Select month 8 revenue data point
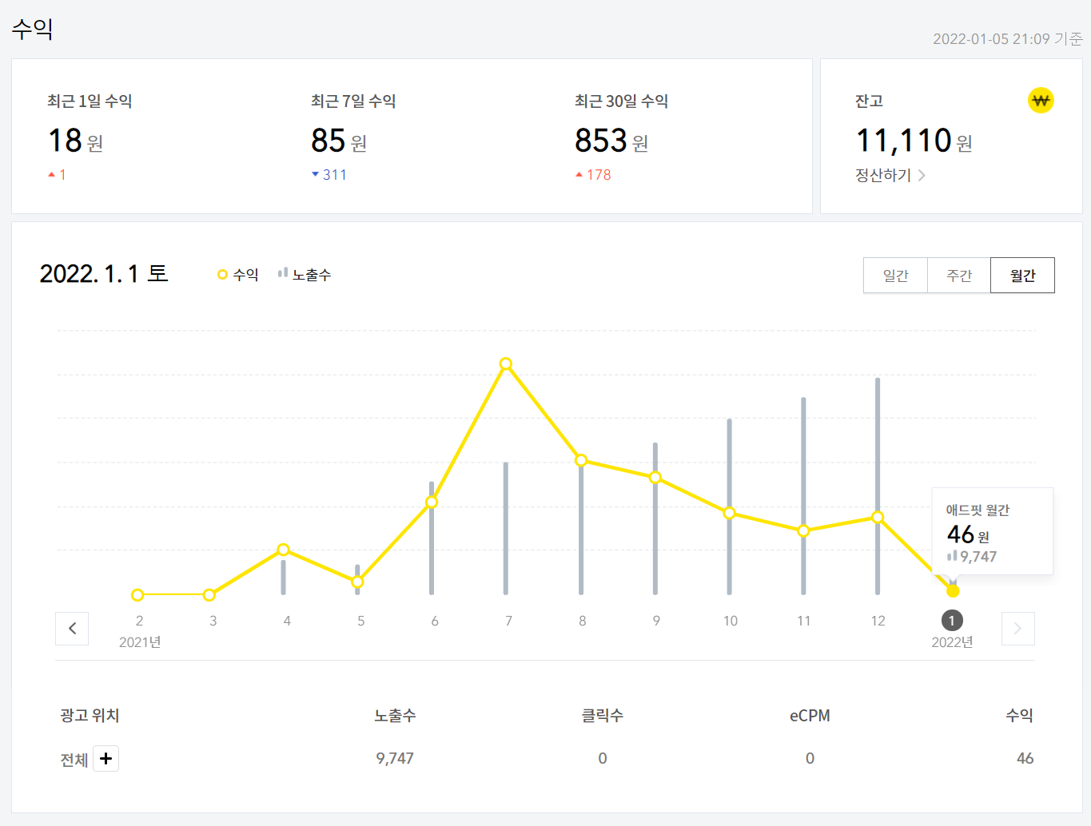This screenshot has height=826, width=1091. (x=581, y=460)
